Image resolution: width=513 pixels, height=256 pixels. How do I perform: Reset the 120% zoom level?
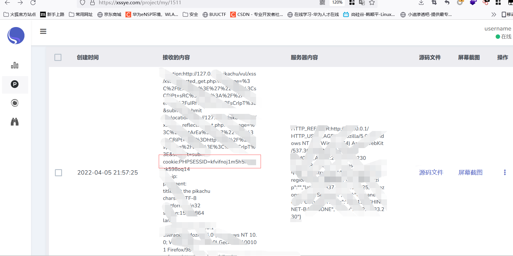coord(337,2)
